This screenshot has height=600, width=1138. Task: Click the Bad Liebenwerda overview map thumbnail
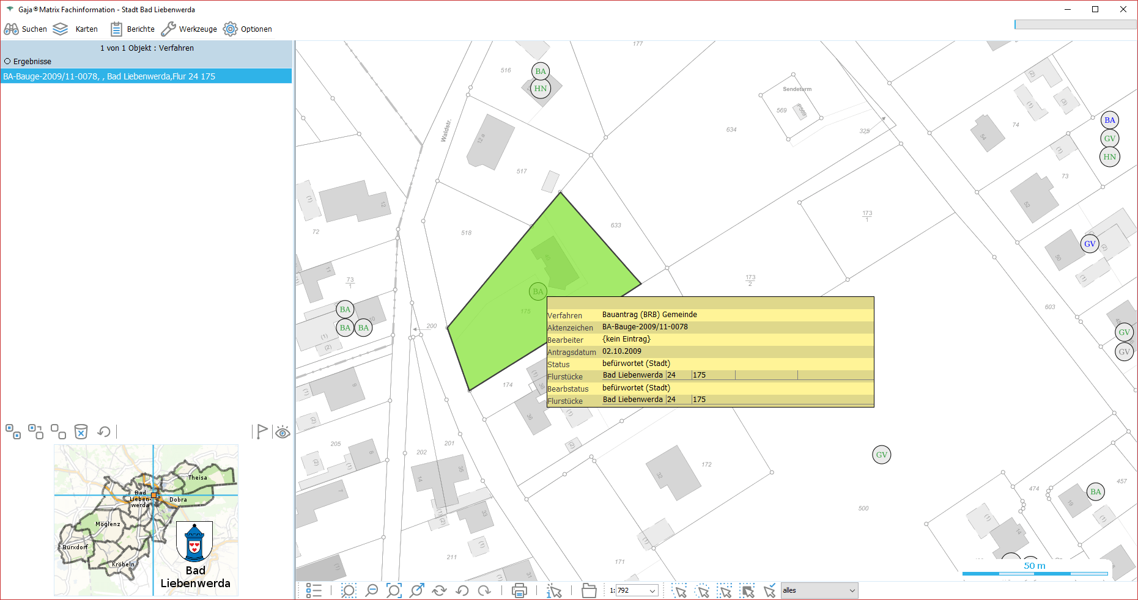coord(146,520)
